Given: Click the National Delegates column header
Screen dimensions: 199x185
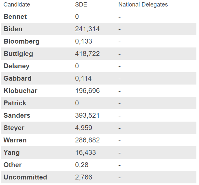Looking at the screenshot, I should 143,5.
